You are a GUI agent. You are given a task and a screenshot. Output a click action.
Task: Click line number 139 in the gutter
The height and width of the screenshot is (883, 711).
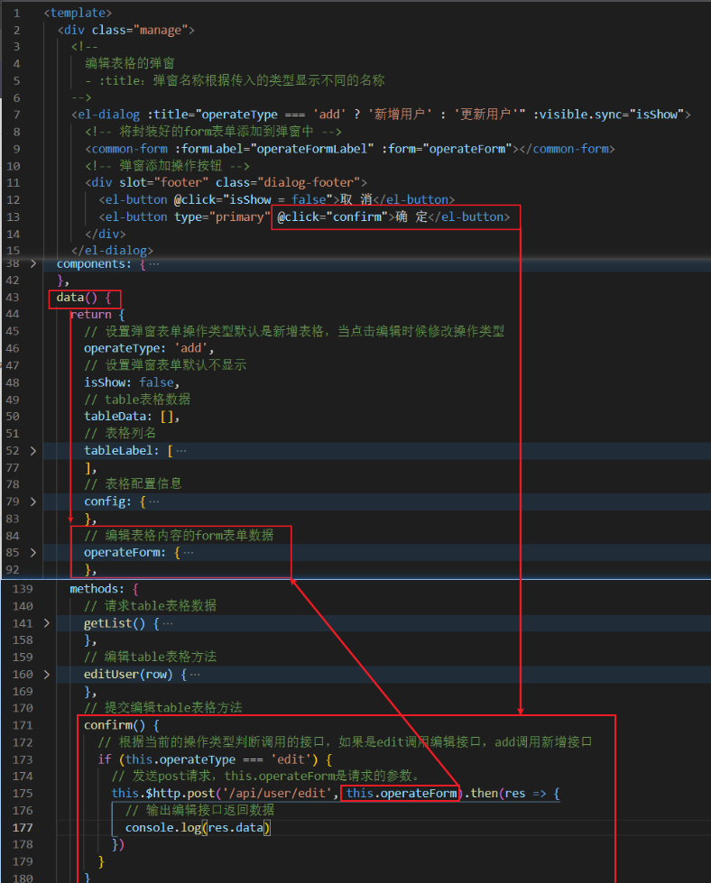point(23,589)
